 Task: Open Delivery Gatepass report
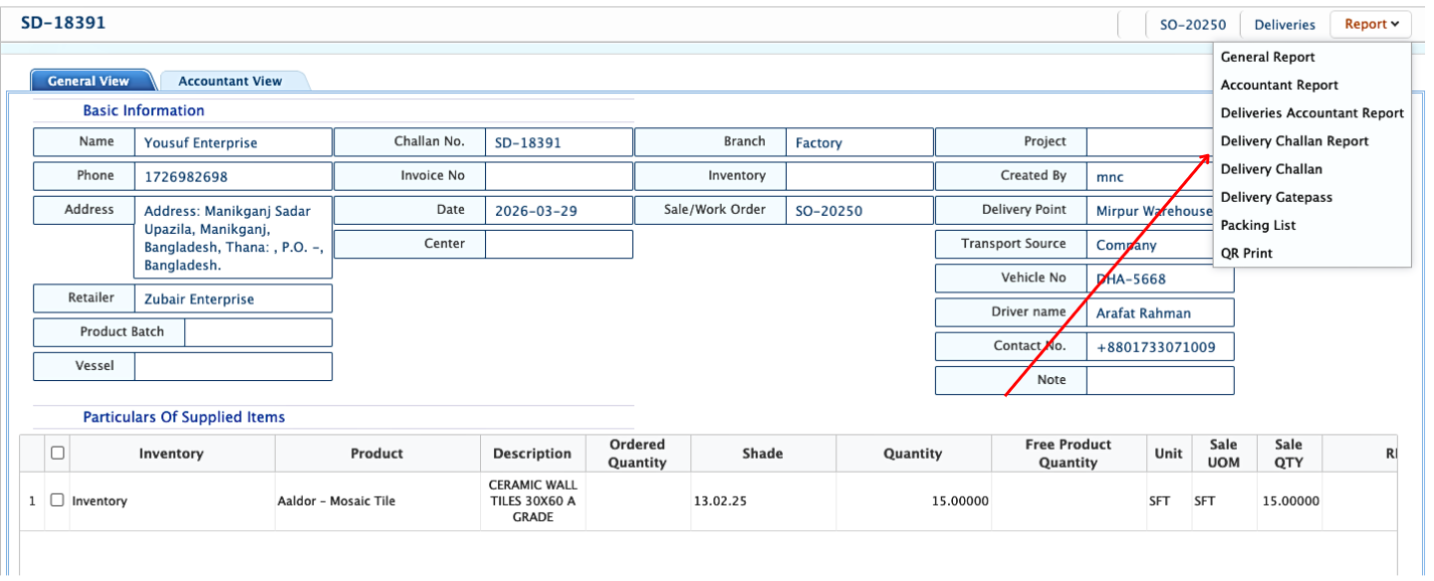pyautogui.click(x=1276, y=197)
